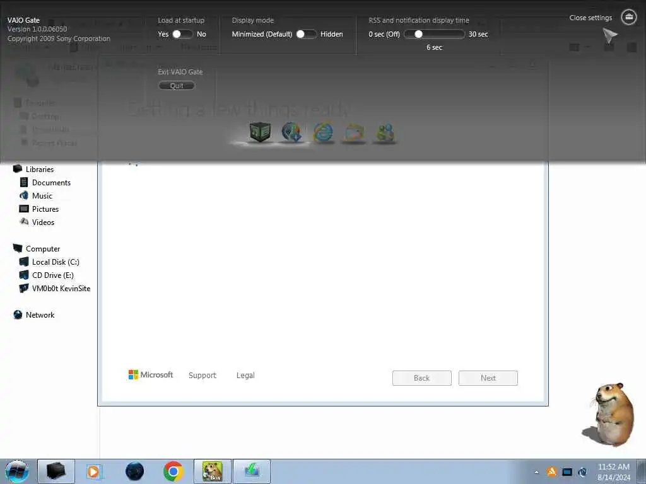
Task: Open the orange folder icon in VAIO Gate dock
Action: coord(354,133)
